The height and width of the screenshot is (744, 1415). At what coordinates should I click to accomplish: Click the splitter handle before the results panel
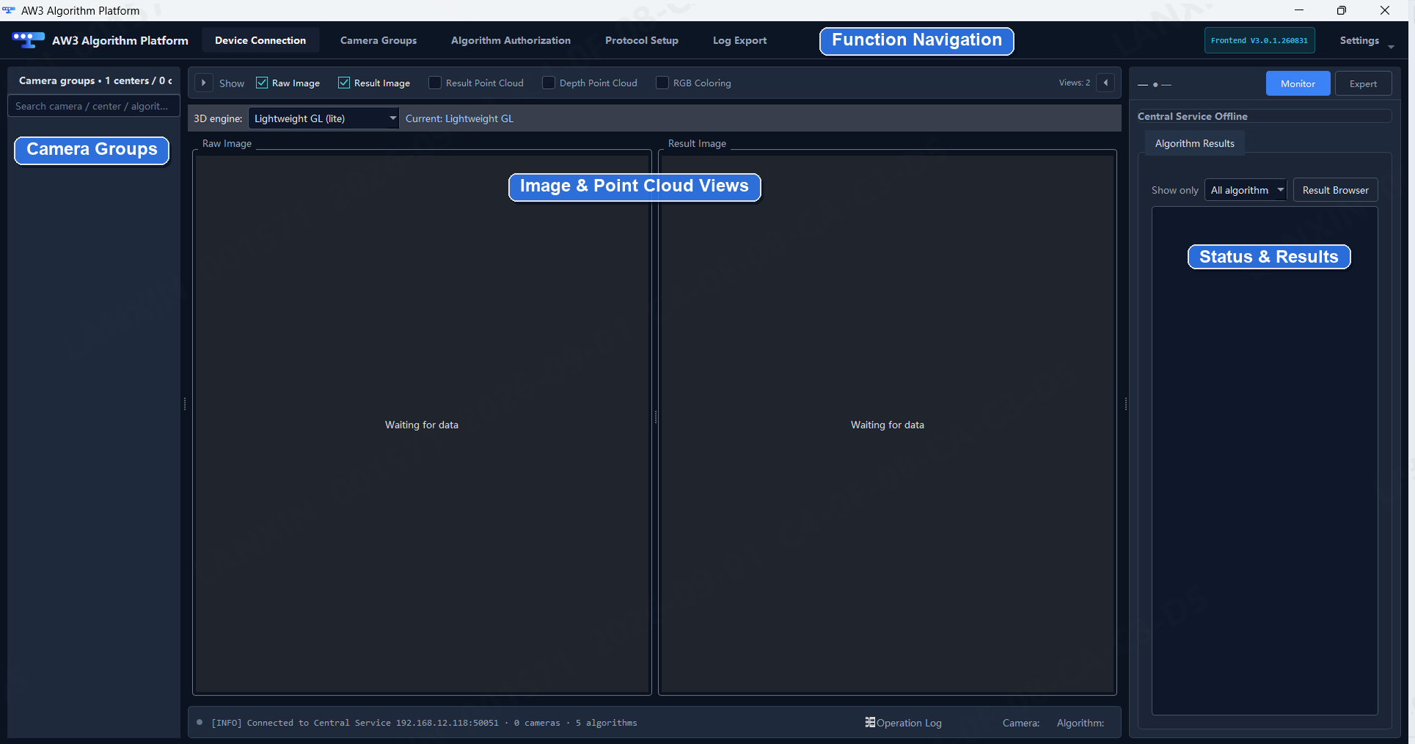tap(1125, 404)
